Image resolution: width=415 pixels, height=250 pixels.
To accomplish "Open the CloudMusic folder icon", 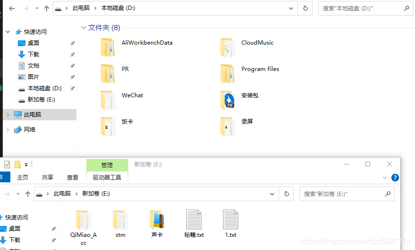I will click(228, 47).
